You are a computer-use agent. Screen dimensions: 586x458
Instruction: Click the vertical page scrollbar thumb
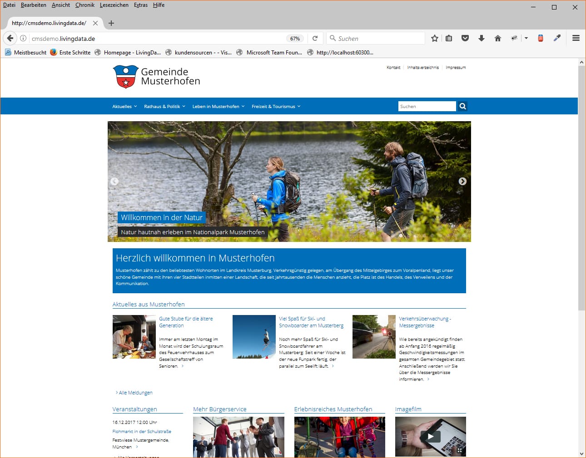click(581, 188)
